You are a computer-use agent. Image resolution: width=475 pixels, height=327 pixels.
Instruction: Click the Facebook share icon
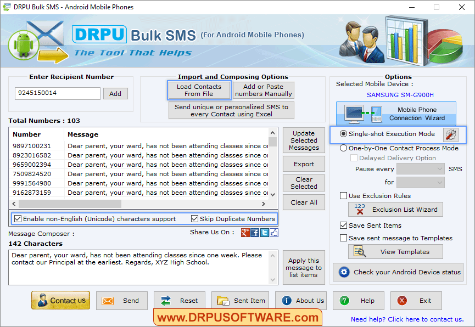point(255,233)
